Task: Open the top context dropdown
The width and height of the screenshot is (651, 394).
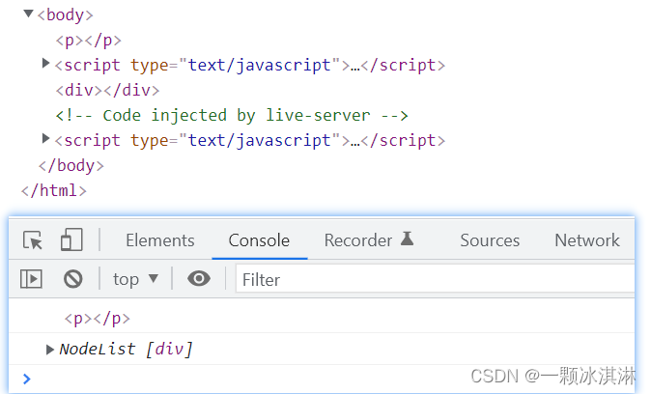Action: coord(135,279)
